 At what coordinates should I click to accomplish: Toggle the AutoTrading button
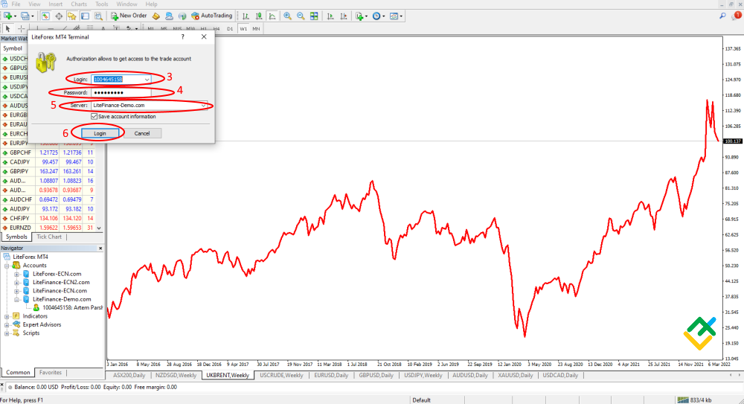211,16
